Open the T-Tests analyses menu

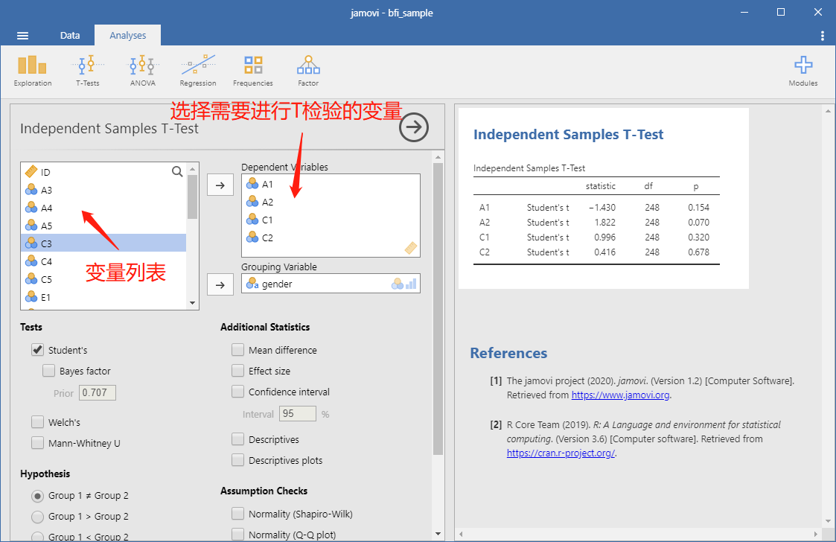[x=87, y=71]
